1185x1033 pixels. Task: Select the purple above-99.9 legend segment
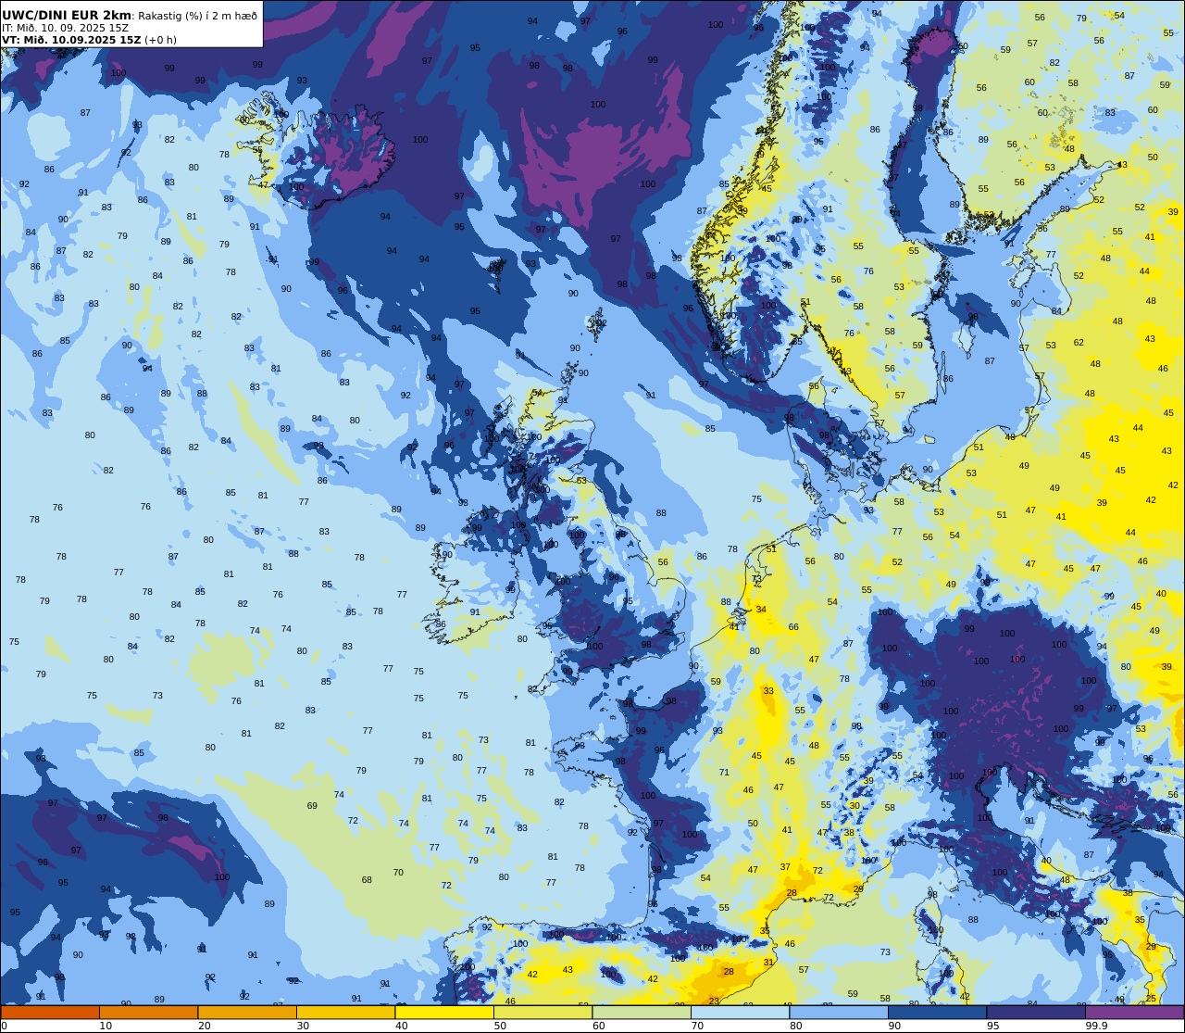pyautogui.click(x=1135, y=1013)
